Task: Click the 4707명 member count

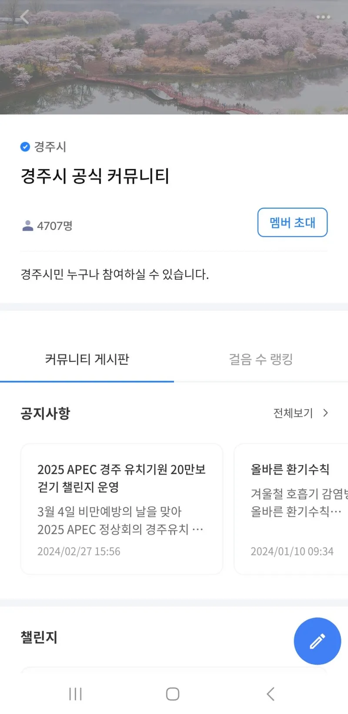Action: [x=55, y=226]
